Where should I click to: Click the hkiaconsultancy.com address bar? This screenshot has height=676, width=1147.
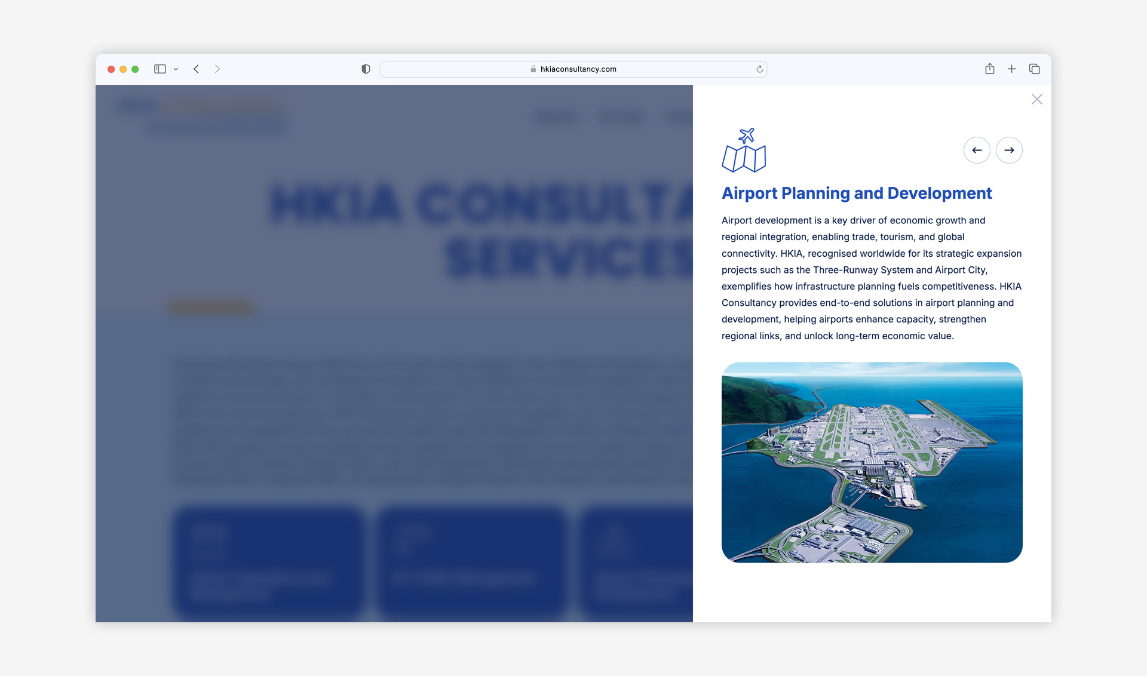click(x=573, y=69)
